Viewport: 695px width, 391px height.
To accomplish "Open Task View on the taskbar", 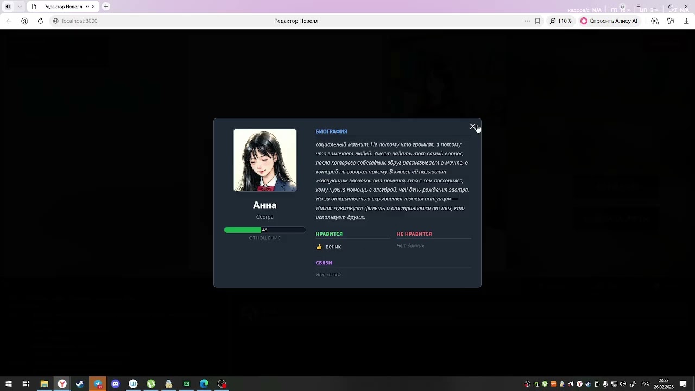I will coord(26,384).
